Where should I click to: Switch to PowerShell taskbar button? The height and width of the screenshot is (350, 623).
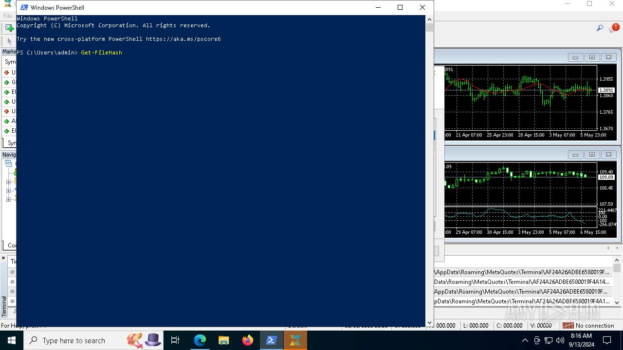(x=272, y=340)
